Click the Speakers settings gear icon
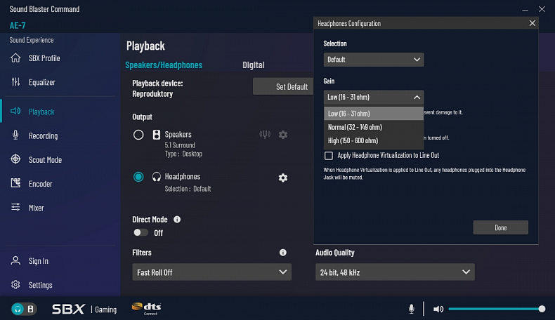 pyautogui.click(x=282, y=135)
